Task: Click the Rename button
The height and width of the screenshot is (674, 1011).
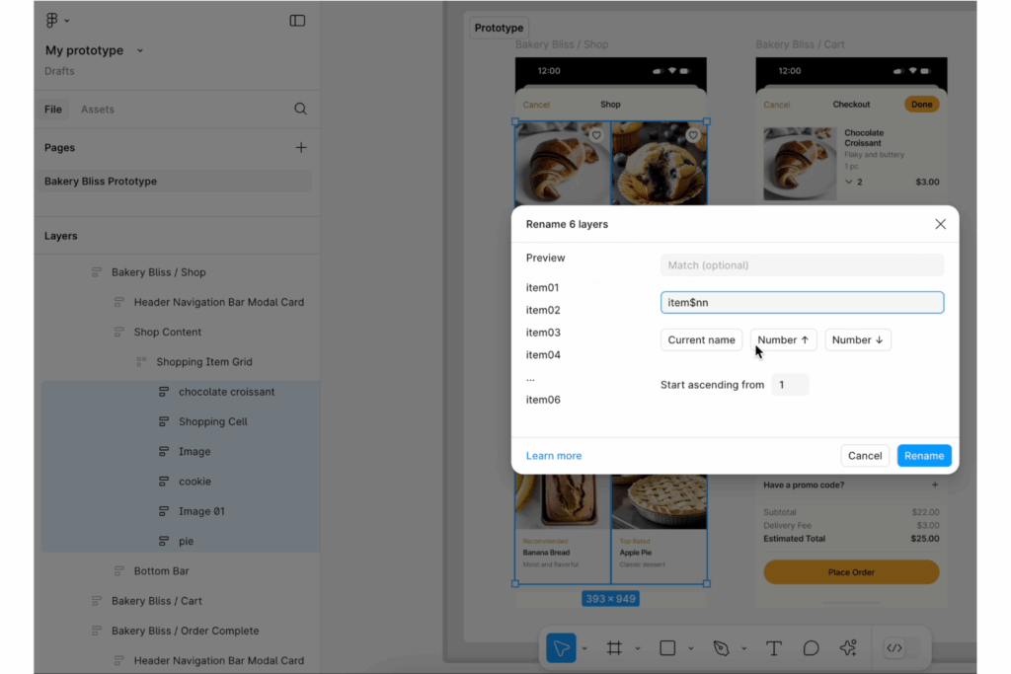Action: pos(924,455)
